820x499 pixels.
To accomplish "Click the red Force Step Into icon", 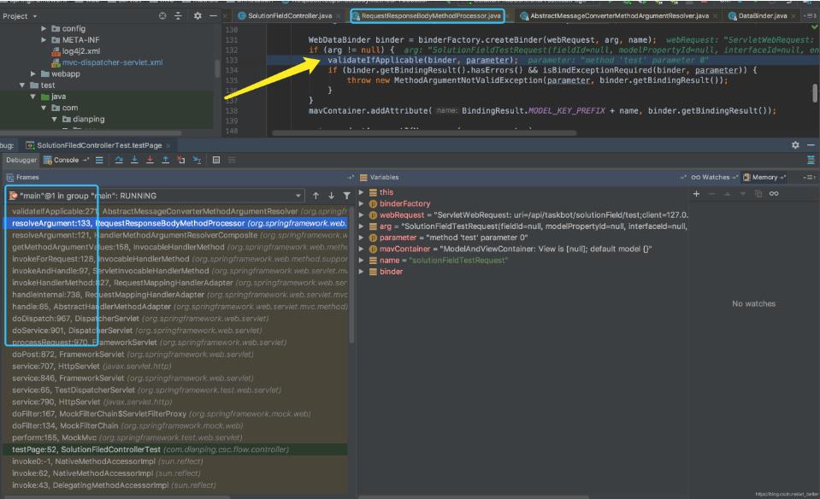I will (x=150, y=160).
